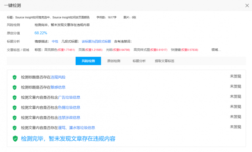Click the large 检测完毕 summary text
The image size is (252, 152).
68,139
